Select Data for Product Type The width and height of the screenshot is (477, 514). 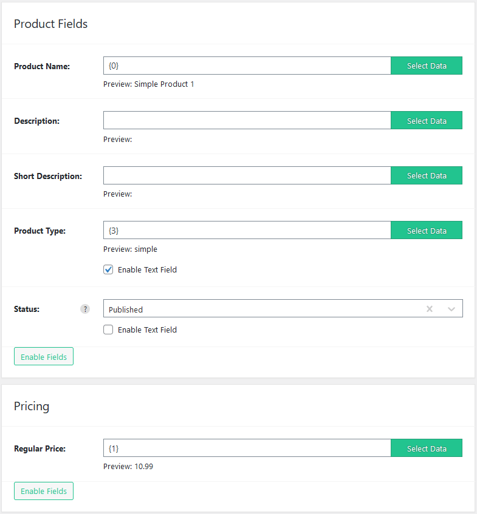[x=427, y=230]
